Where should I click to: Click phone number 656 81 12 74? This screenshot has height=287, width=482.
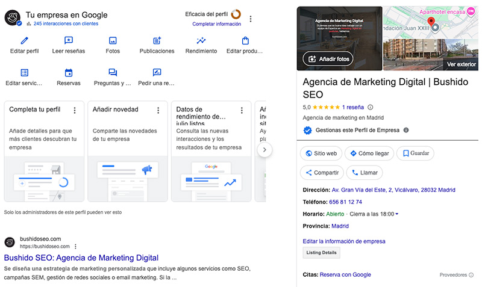click(345, 202)
